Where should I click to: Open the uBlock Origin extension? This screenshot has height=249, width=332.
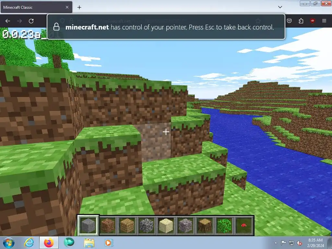tap(313, 21)
